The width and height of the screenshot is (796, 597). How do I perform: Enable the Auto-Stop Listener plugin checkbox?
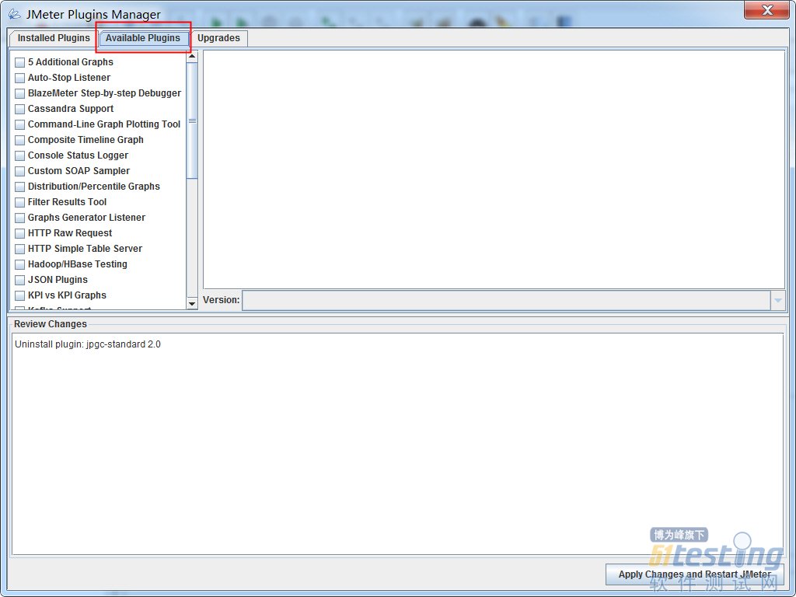19,79
